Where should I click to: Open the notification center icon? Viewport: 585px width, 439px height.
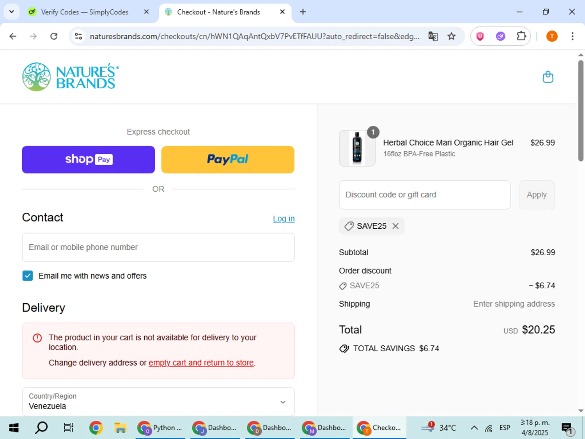pyautogui.click(x=568, y=428)
